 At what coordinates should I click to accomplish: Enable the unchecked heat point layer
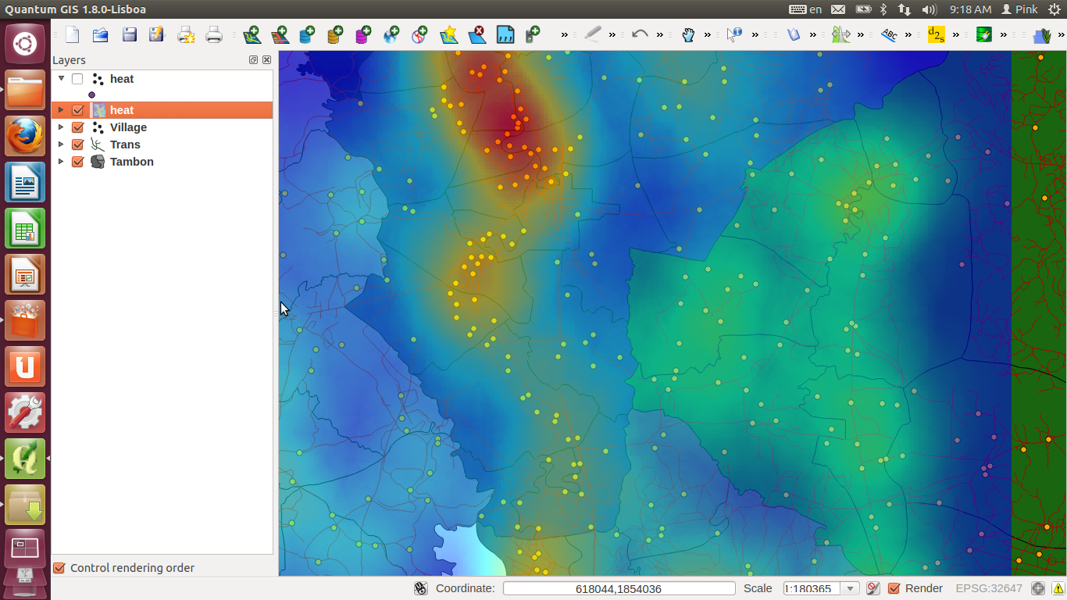click(x=76, y=79)
